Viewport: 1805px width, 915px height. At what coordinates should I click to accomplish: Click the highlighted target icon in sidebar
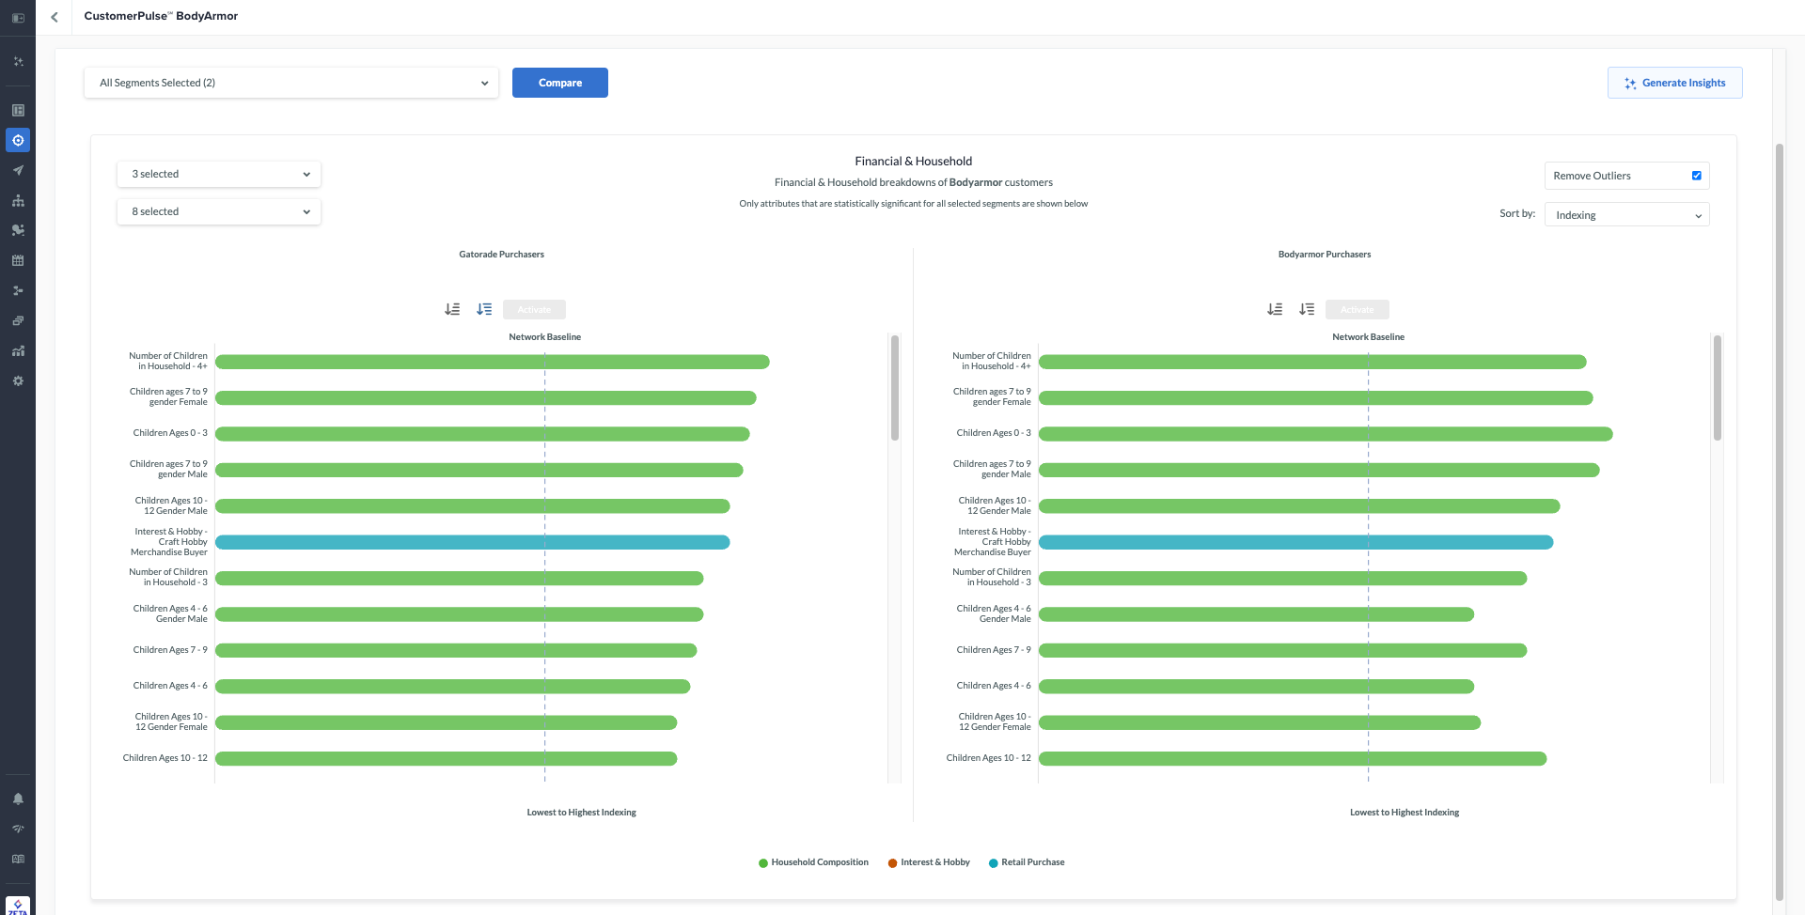(18, 141)
